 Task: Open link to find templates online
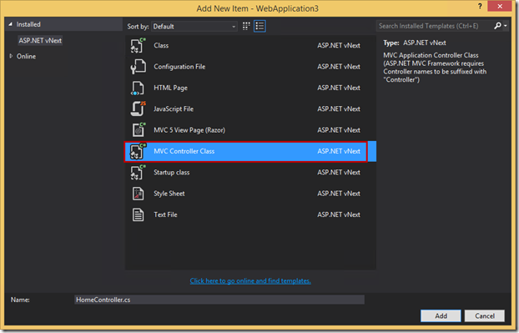point(250,280)
